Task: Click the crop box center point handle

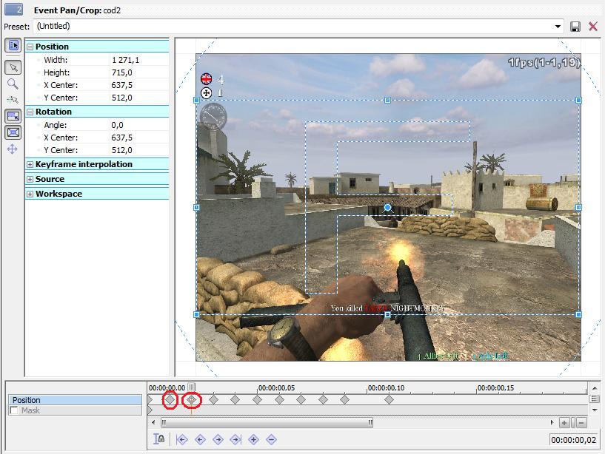Action: click(x=387, y=208)
